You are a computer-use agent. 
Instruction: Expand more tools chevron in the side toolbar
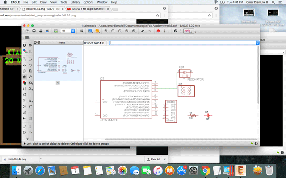pos(27,138)
